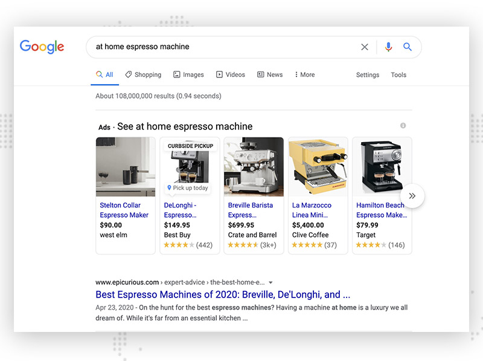The width and height of the screenshot is (483, 361).
Task: Open the Hamilton Beach machine image
Action: (x=382, y=167)
